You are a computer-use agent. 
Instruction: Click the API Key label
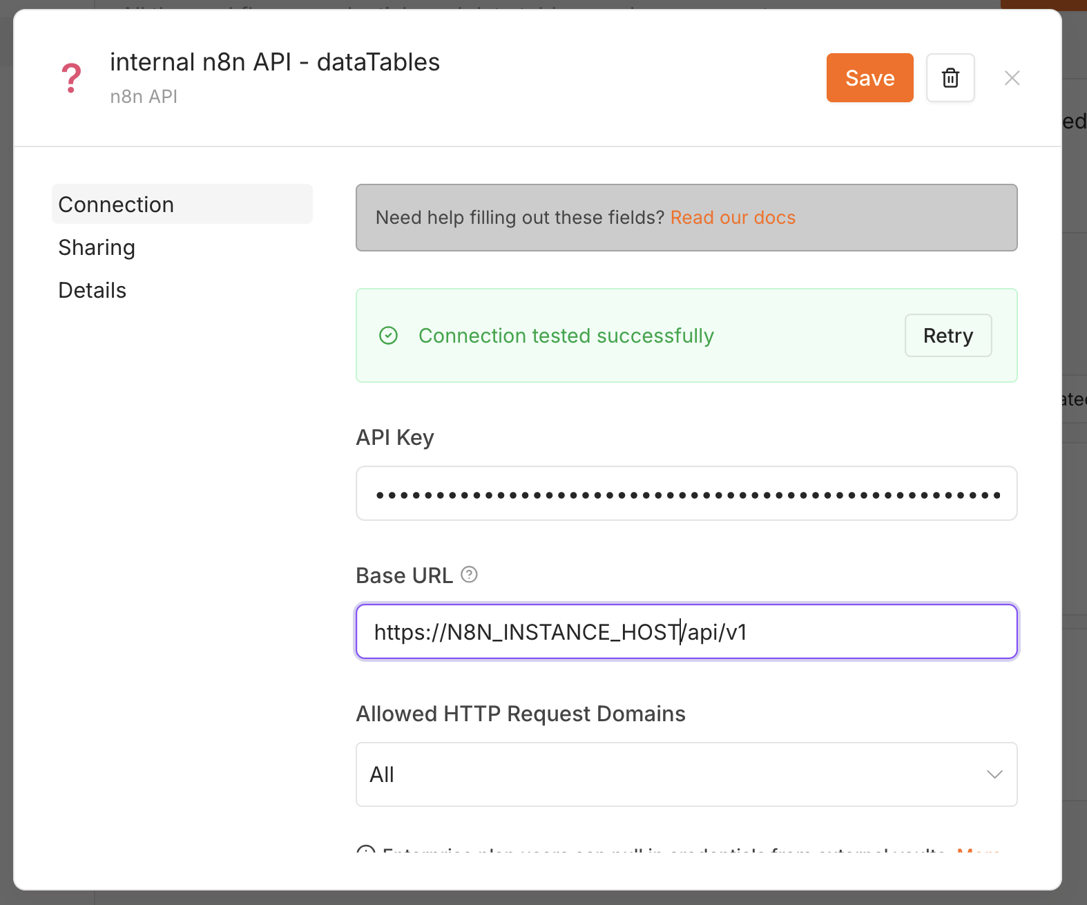[395, 437]
